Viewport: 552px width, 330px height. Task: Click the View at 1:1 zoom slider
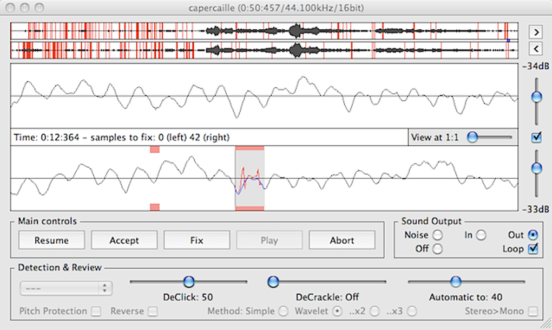(472, 138)
